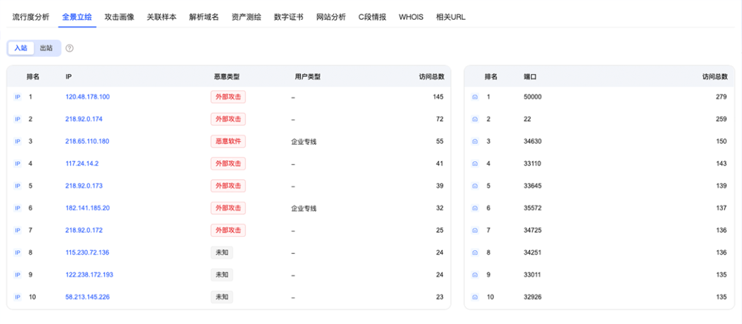The width and height of the screenshot is (742, 324).
Task: Click port value 34630
Action: pyautogui.click(x=533, y=141)
